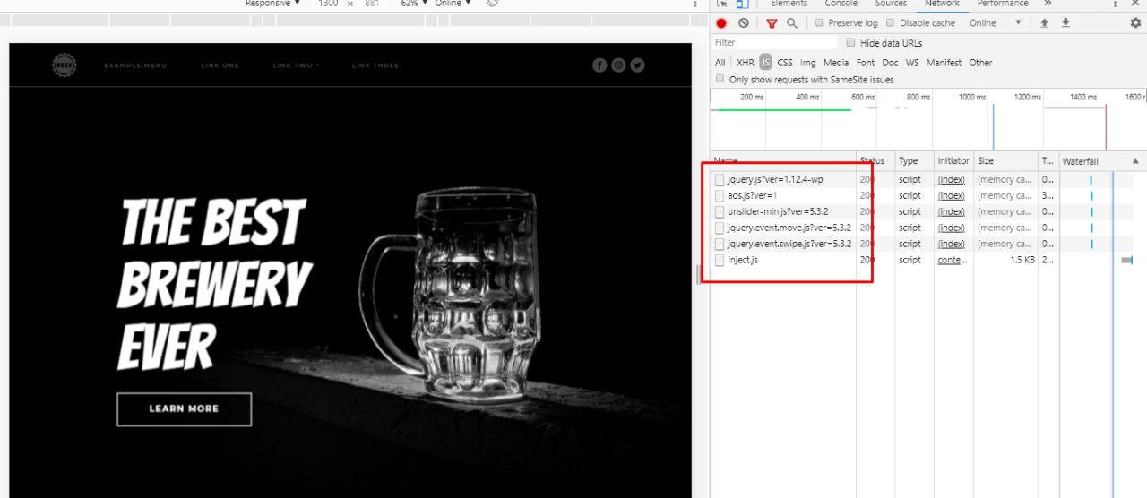Select the JS request filter
Screen dimensions: 1147x498
(x=765, y=63)
